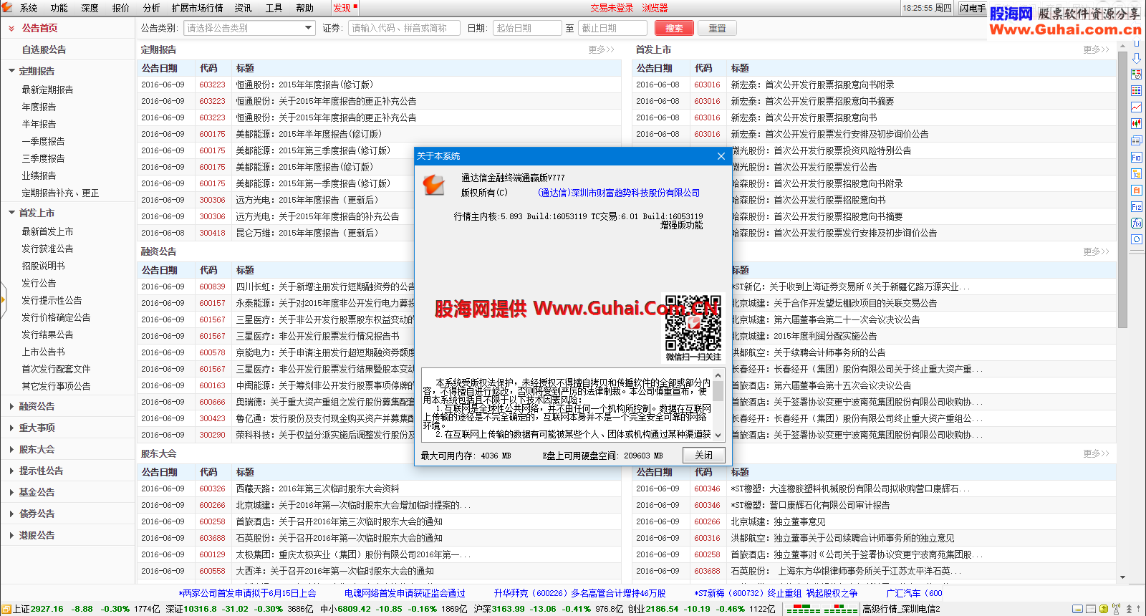Screen dimensions: 1146x616
Task: Click the list panel icon in the status bar
Action: coord(1091,609)
